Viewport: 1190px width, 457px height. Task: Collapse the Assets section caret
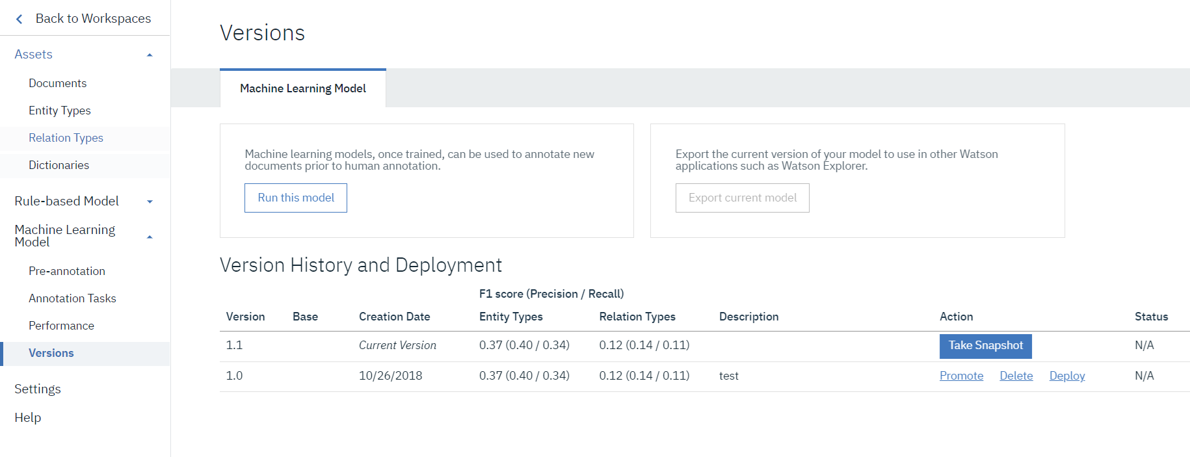pyautogui.click(x=150, y=55)
